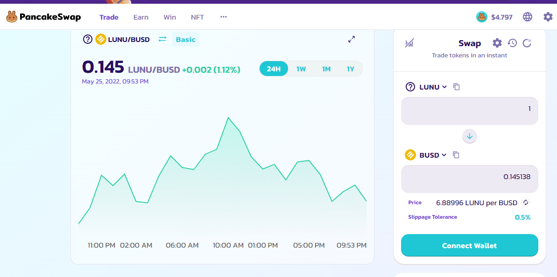Open the Earn menu

[x=141, y=17]
